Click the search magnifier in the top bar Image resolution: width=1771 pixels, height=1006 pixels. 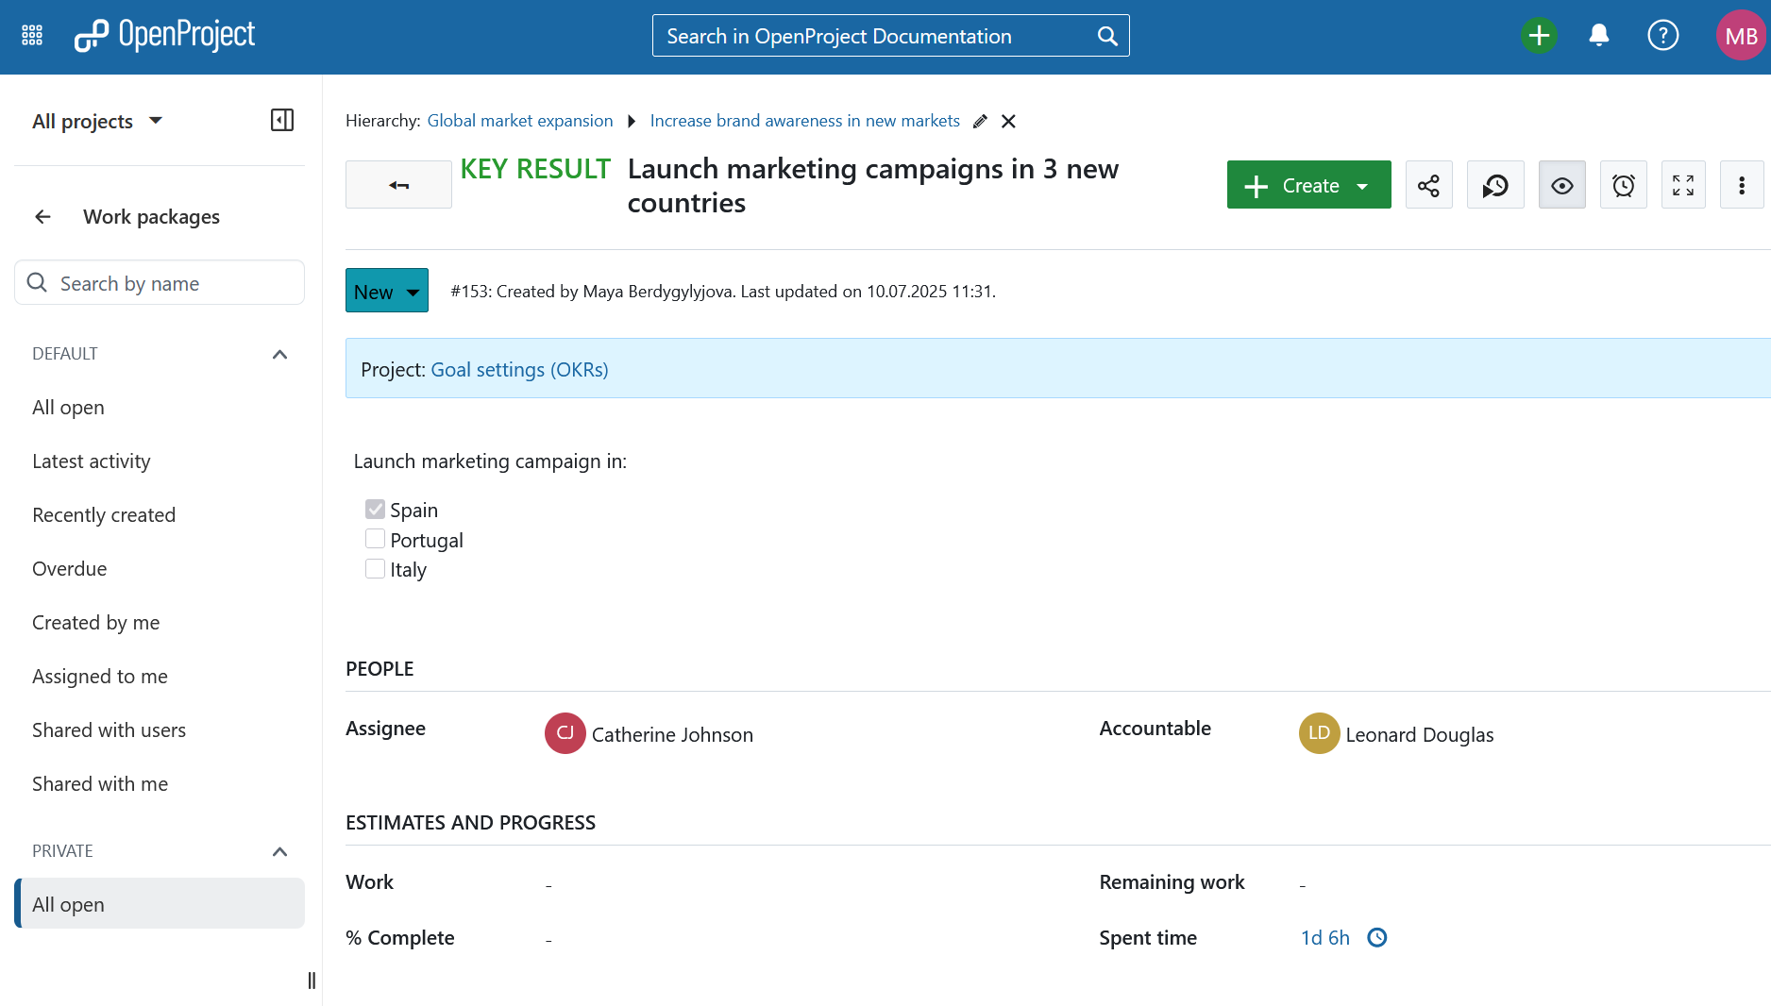pos(1107,36)
